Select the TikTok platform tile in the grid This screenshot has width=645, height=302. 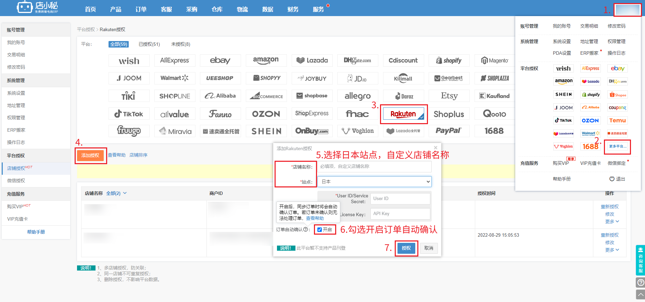(x=129, y=114)
